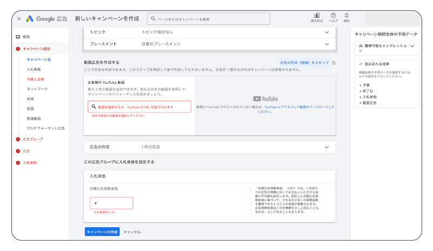The image size is (433, 251).
Task: Go to 関連動画 sidebar item
Action: (34, 118)
